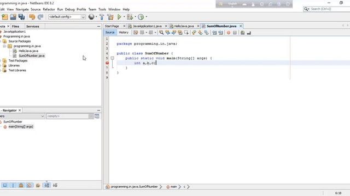Viewport: 350px width, 196px height.
Task: Collapse main method code fold on line 5
Action: (112, 58)
